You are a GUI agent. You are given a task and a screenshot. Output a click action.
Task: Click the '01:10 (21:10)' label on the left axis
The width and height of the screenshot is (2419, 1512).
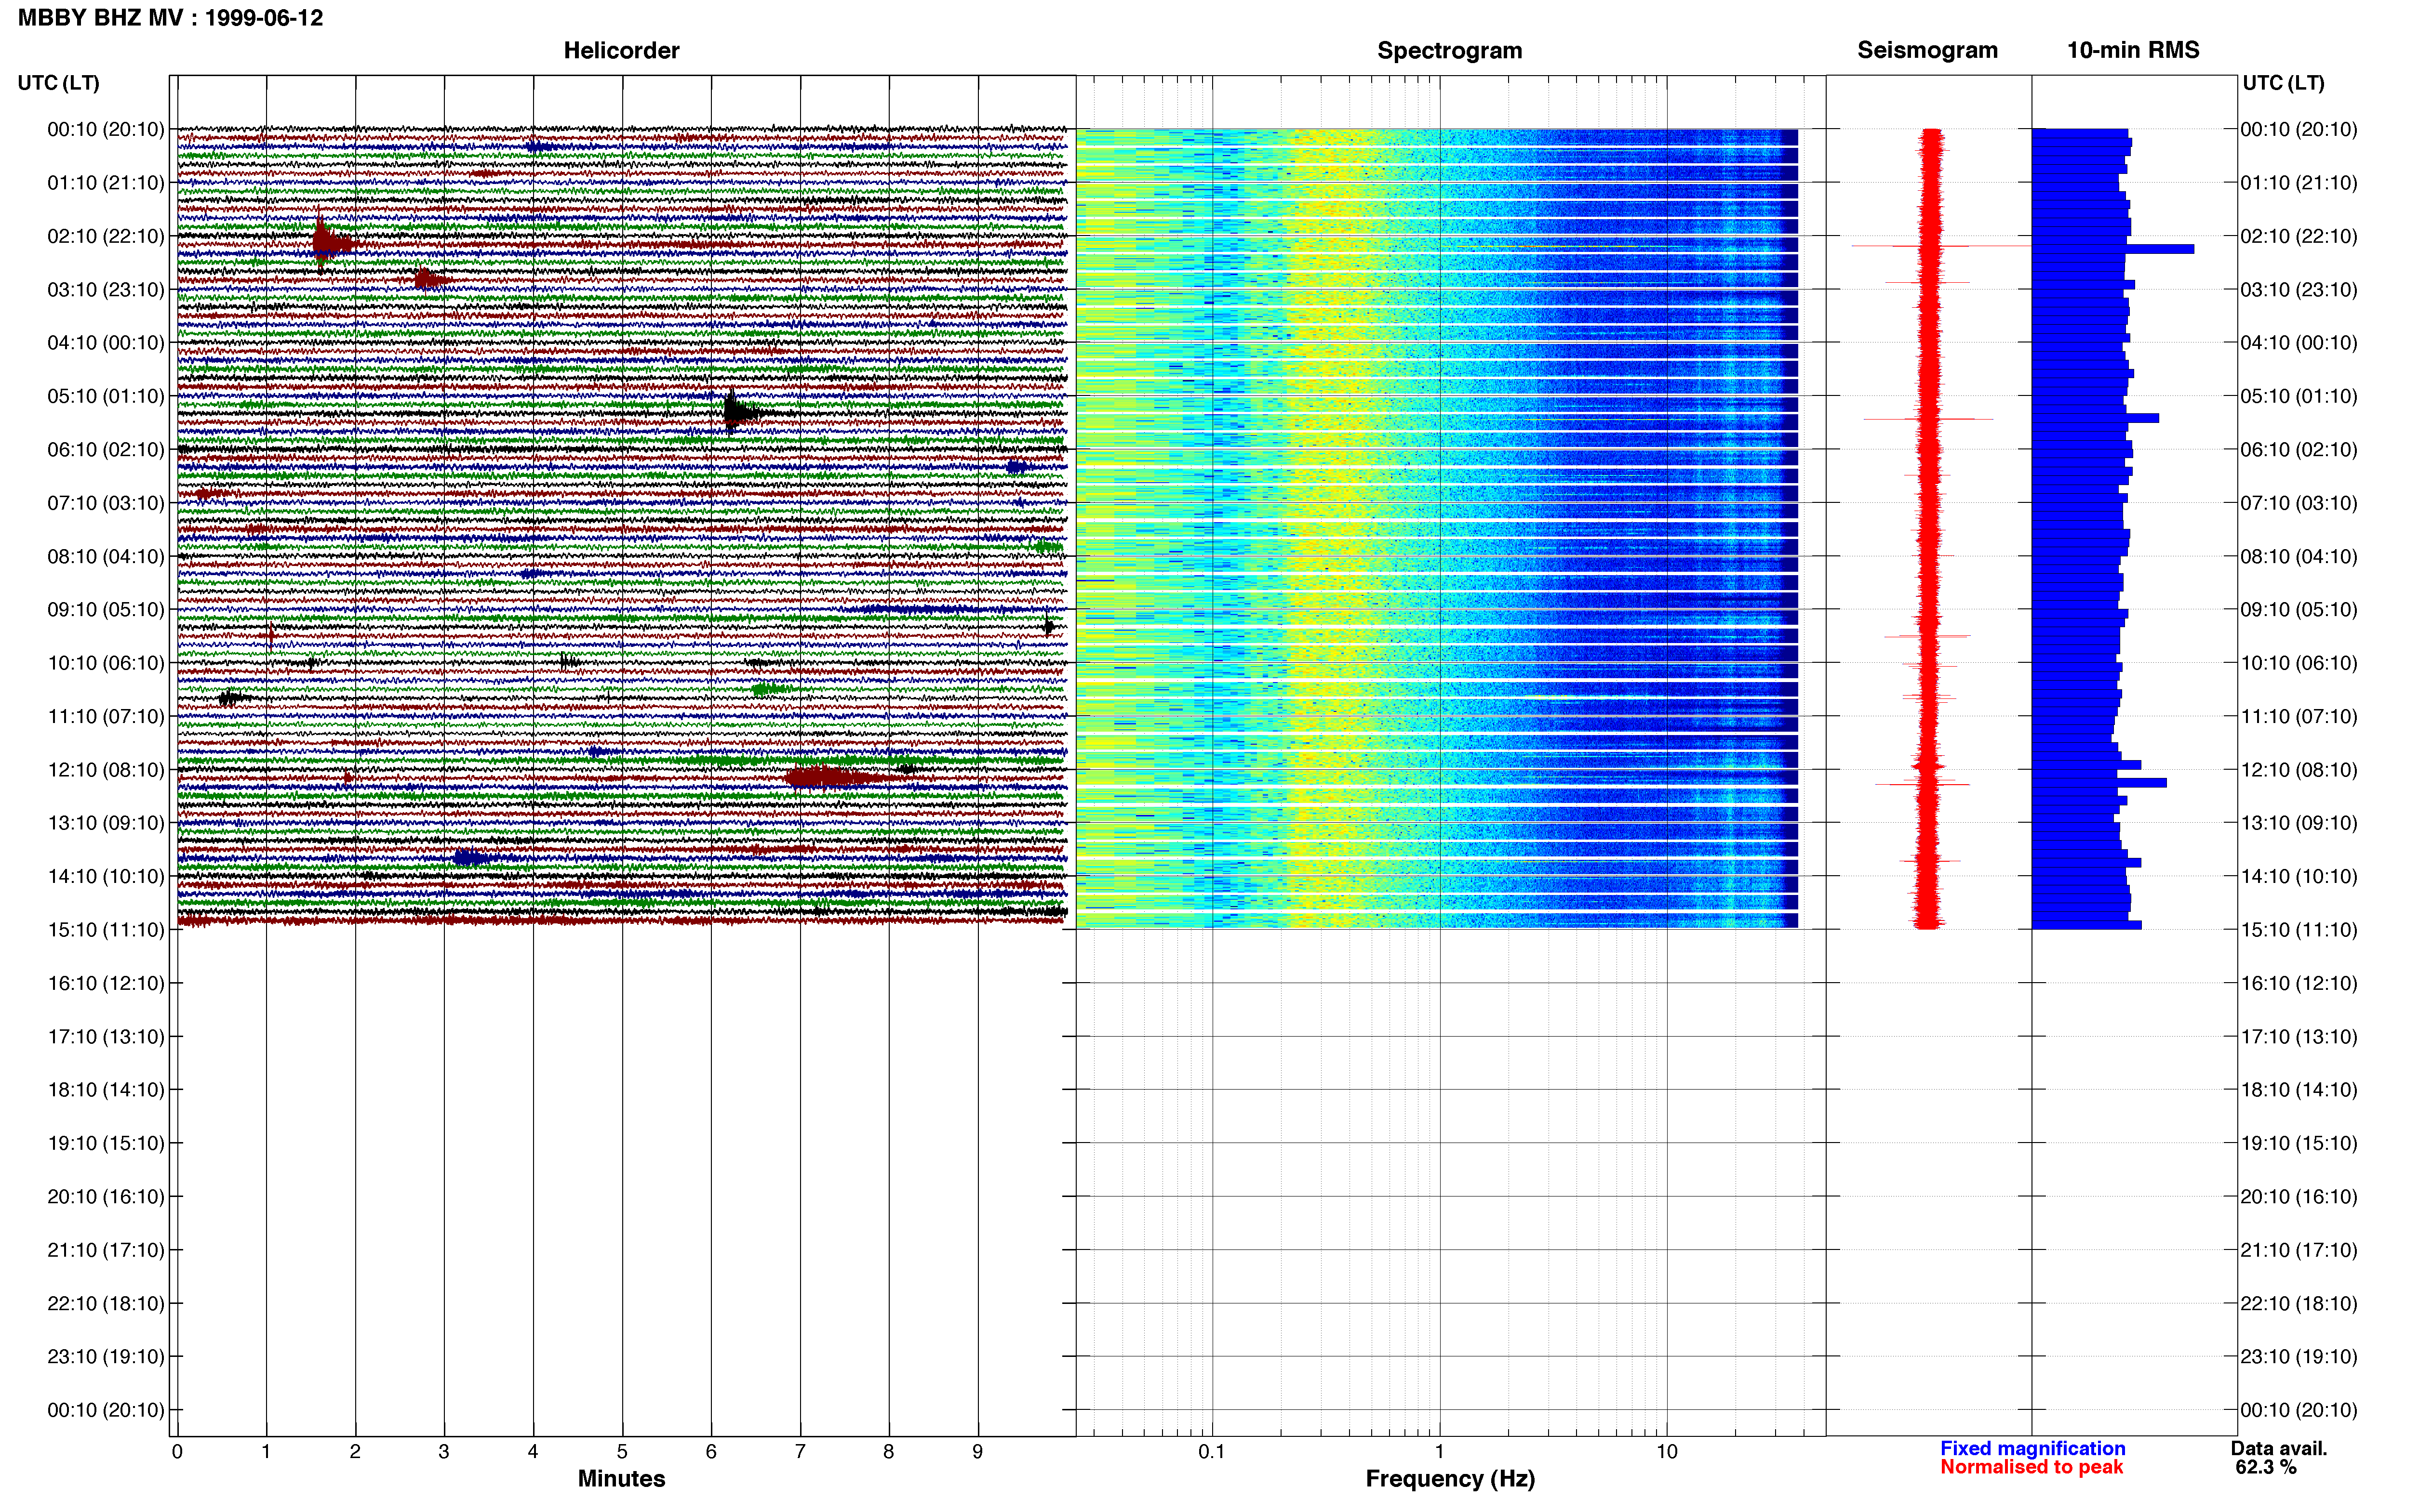pyautogui.click(x=106, y=183)
